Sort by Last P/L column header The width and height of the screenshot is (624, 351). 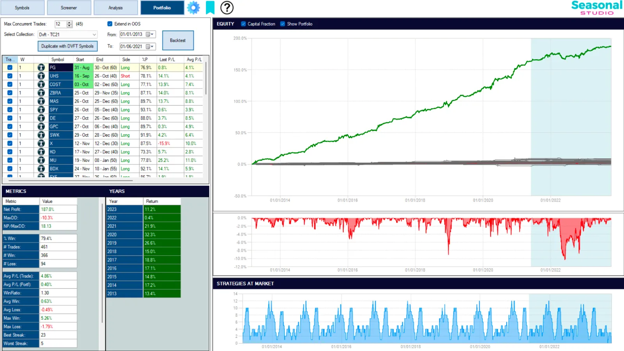point(170,60)
